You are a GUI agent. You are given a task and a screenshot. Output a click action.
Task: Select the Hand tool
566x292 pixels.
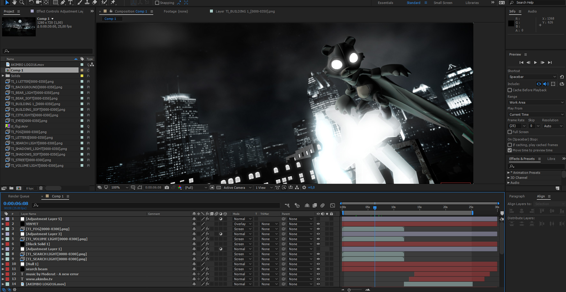pyautogui.click(x=15, y=3)
